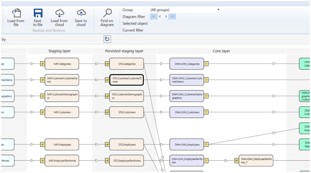Select the IMP.CustomerCustomerDemo node
The height and width of the screenshot is (173, 311).
[x=62, y=80]
